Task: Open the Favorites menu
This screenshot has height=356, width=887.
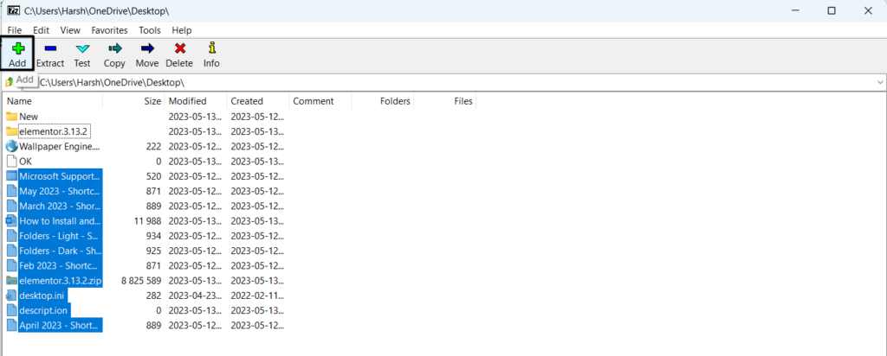Action: 109,30
